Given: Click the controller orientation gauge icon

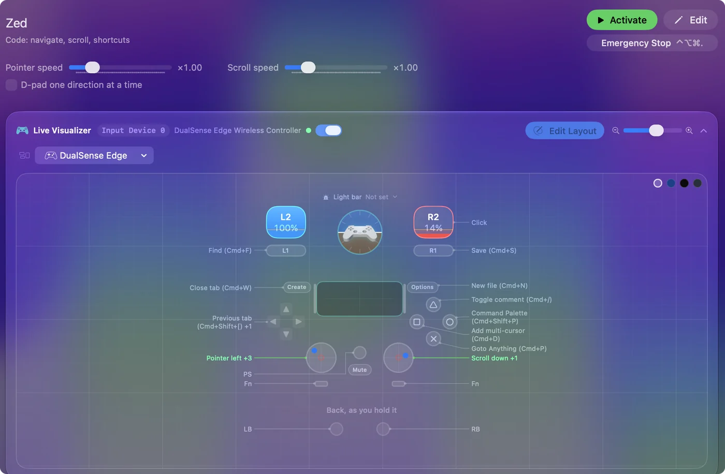Looking at the screenshot, I should click(x=360, y=232).
